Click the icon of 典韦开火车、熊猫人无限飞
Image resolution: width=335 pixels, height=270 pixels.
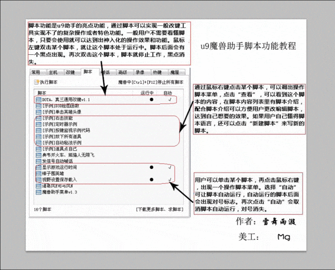coord(39,155)
